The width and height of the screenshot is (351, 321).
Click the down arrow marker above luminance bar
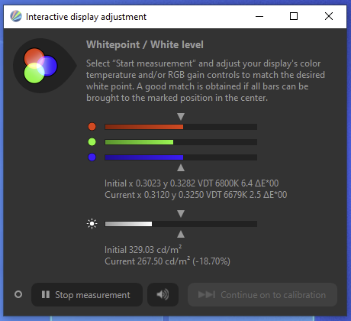(181, 213)
